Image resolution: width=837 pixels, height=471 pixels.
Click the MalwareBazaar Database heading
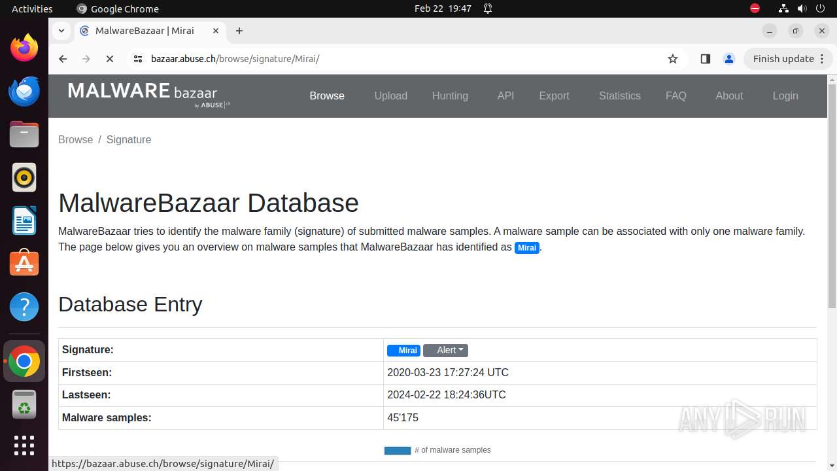[209, 203]
